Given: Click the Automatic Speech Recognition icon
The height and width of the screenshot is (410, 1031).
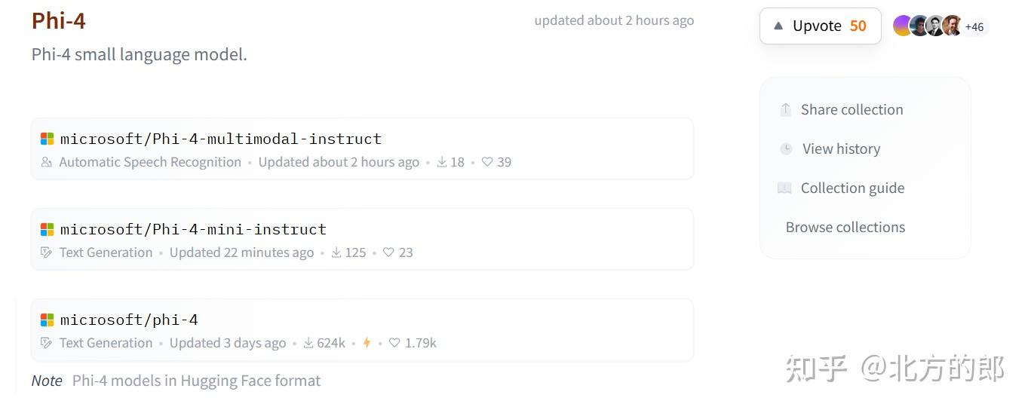Looking at the screenshot, I should 47,162.
